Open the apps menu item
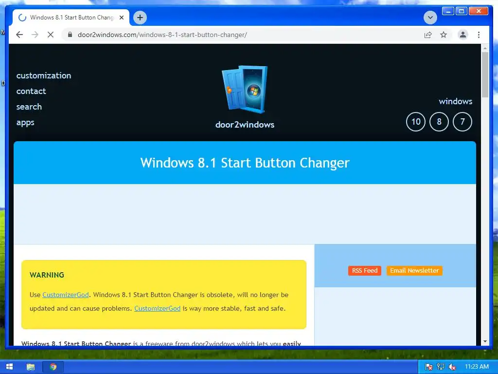Viewport: 498px width, 374px height. coord(25,123)
